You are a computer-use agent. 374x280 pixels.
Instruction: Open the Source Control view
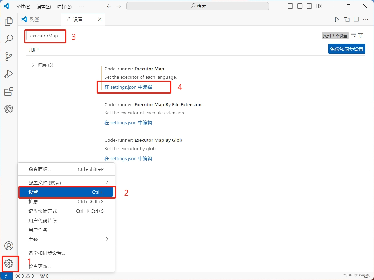coord(9,57)
